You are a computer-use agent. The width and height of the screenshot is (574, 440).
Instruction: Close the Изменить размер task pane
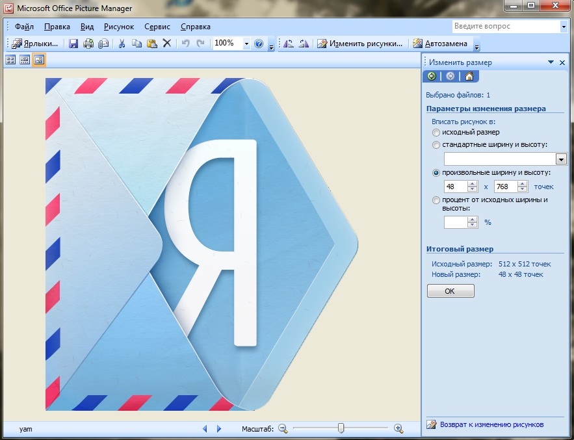tap(562, 62)
